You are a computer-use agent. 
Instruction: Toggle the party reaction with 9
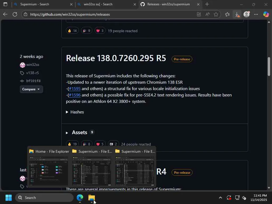(x=87, y=31)
